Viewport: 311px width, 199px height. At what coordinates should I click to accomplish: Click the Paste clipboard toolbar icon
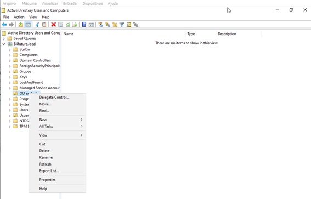pyautogui.click(x=44, y=25)
